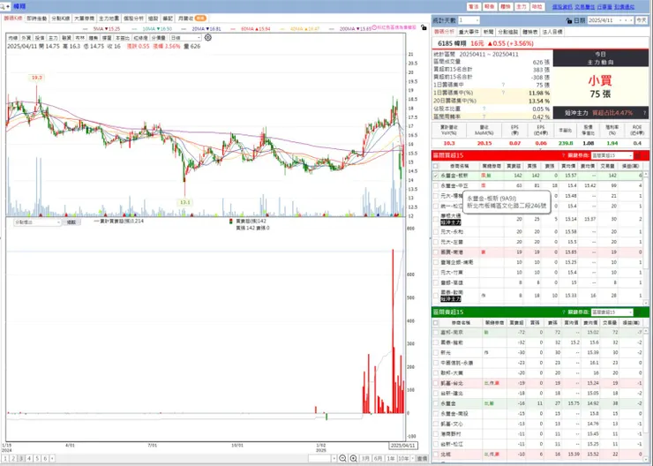653x466 pixels.
Task: Click the 還原 button at bottom right of chart
Action: tap(423, 458)
